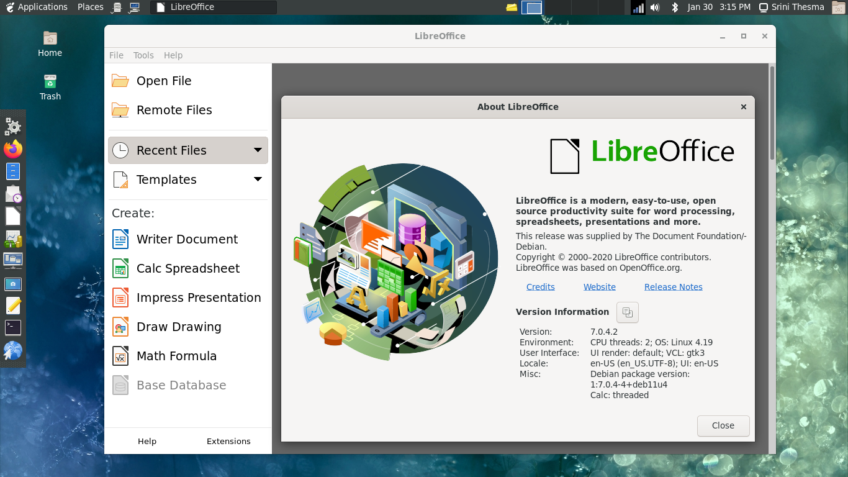Viewport: 848px width, 477px height.
Task: Close the About LibreOffice dialog with Close button
Action: (723, 425)
